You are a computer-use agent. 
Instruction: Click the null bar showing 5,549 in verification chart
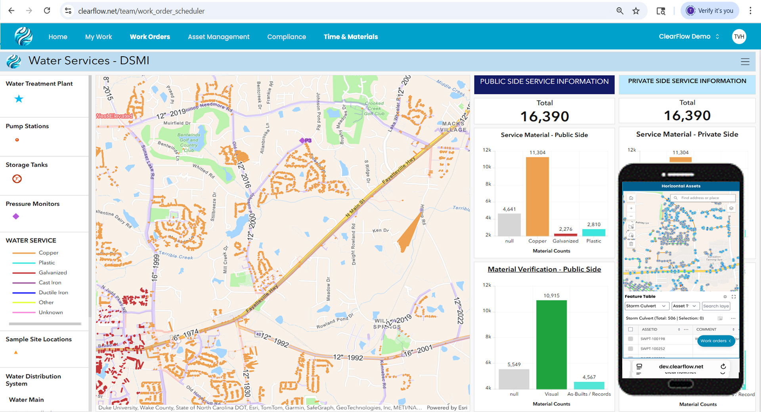point(514,379)
